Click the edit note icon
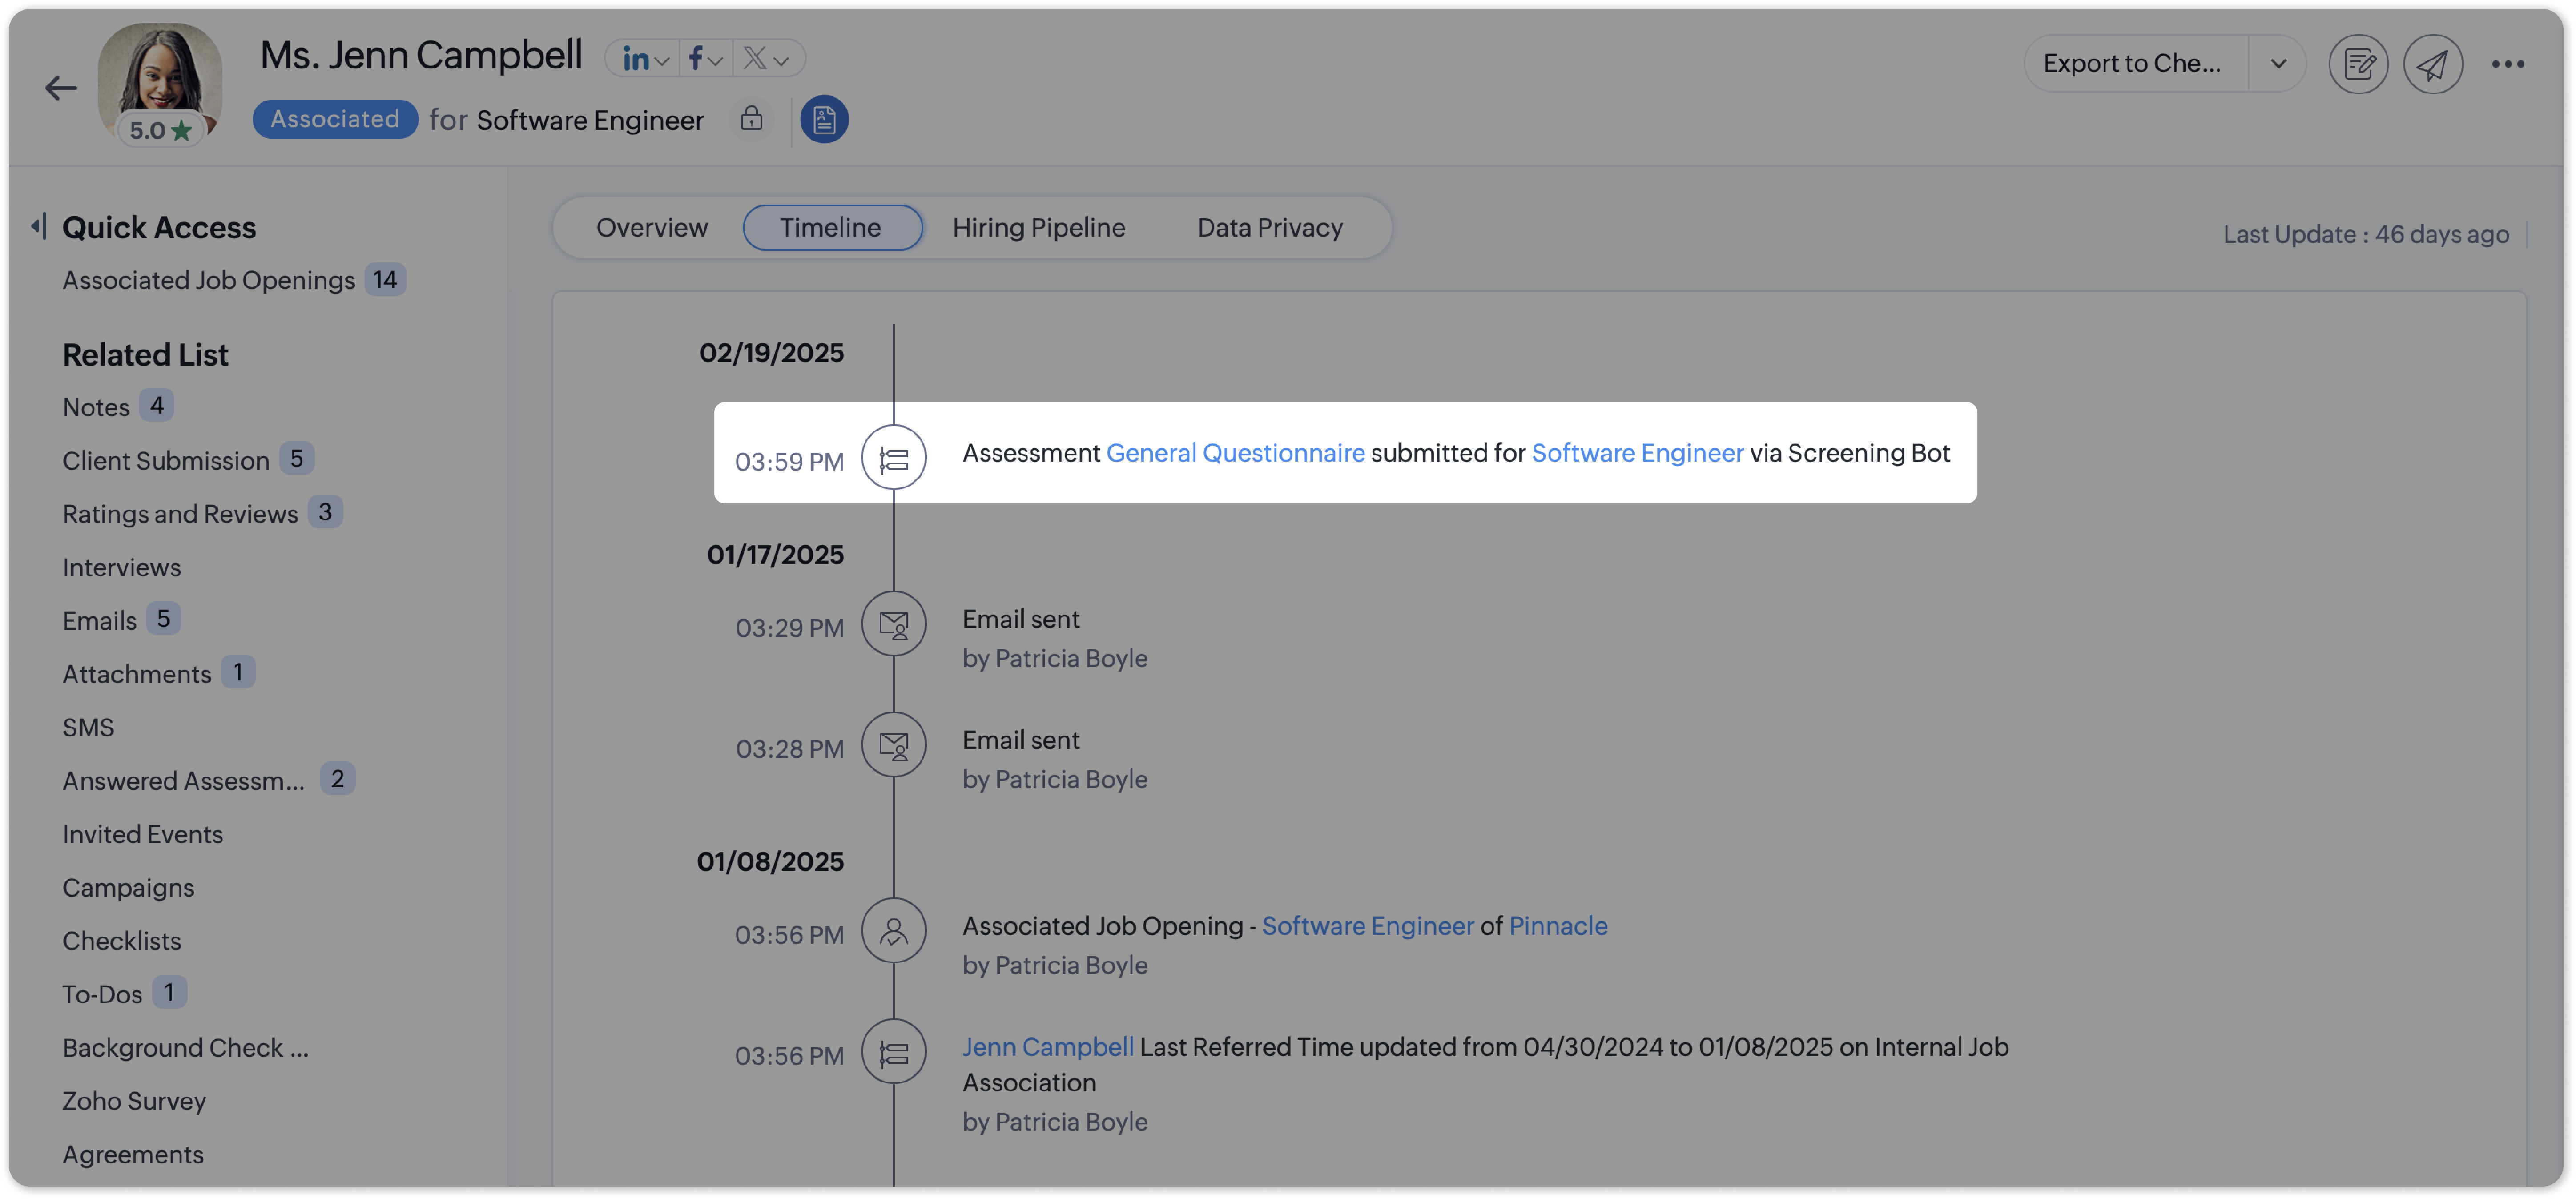 [2358, 64]
